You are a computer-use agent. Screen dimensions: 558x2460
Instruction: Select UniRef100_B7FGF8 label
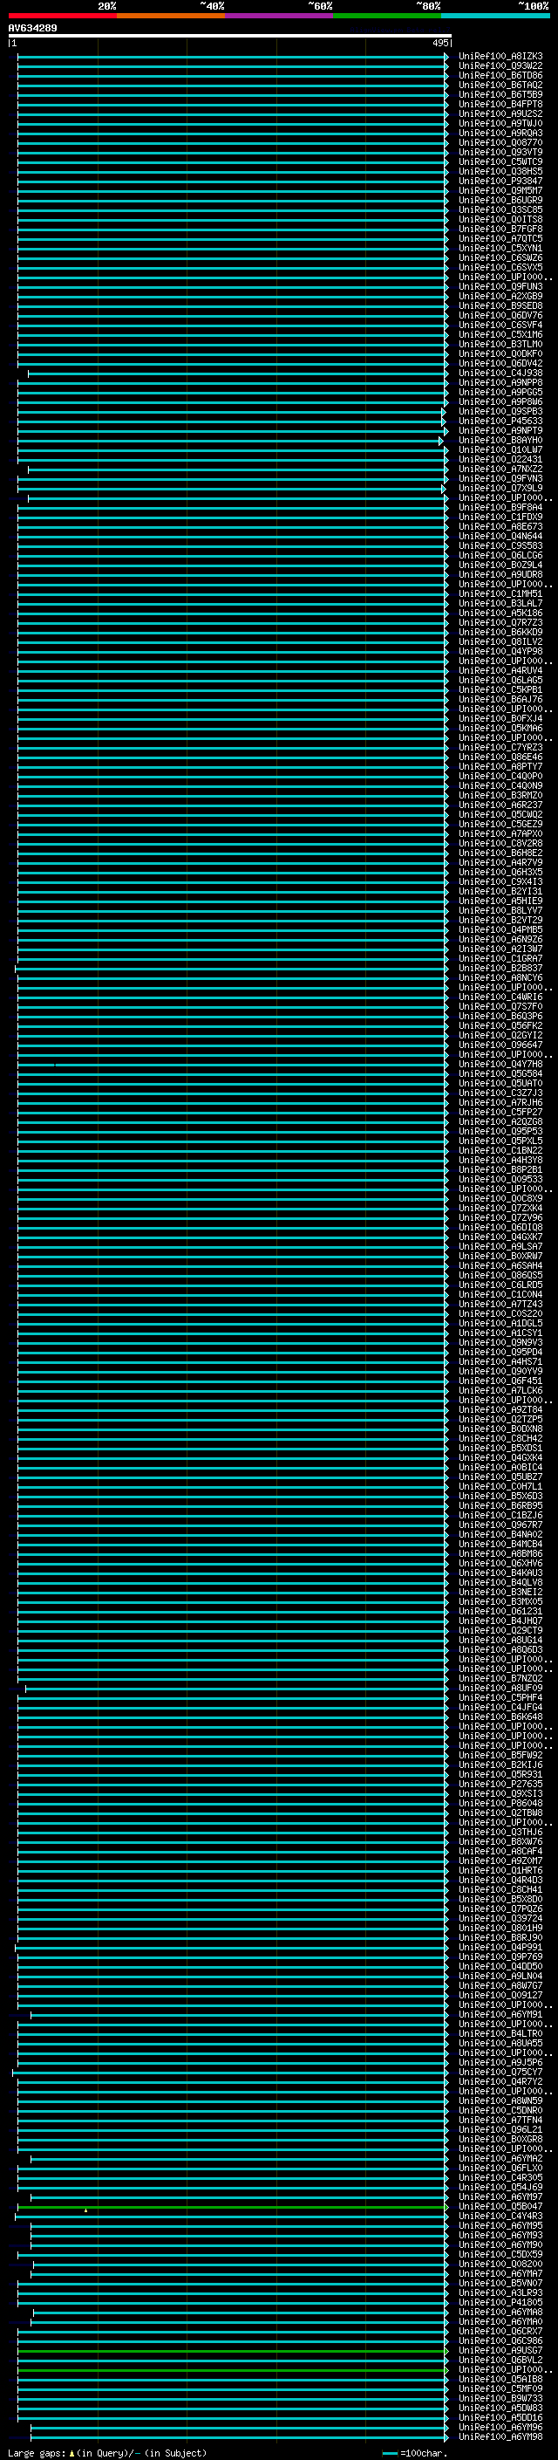tap(500, 230)
